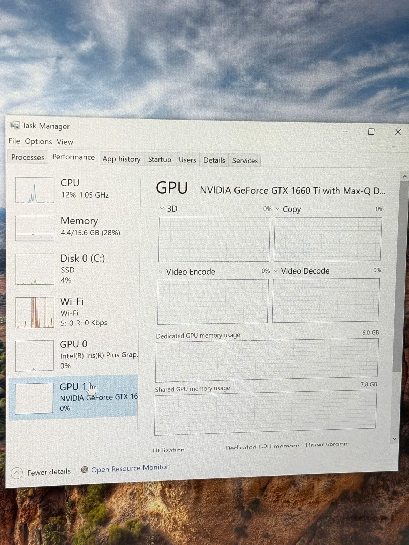Switch to the Performance tab
This screenshot has width=409, height=545.
point(74,157)
